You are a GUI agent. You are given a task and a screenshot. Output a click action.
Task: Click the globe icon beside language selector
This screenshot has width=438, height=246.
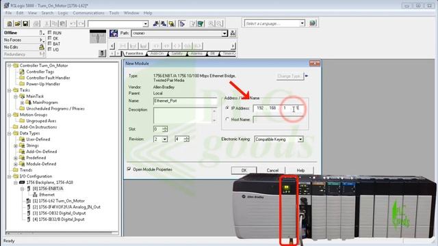(x=312, y=23)
